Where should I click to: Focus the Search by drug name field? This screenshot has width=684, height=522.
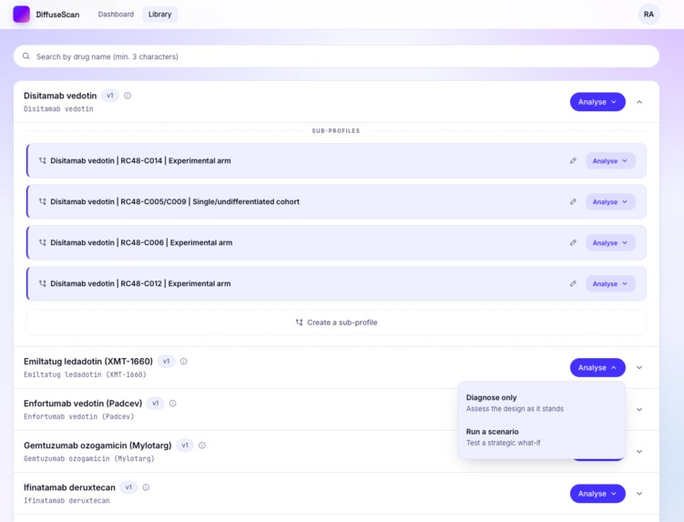pos(336,56)
